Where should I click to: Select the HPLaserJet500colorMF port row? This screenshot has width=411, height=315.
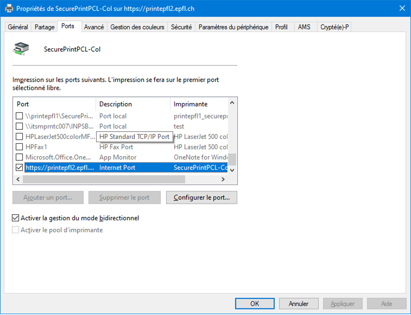click(x=60, y=136)
